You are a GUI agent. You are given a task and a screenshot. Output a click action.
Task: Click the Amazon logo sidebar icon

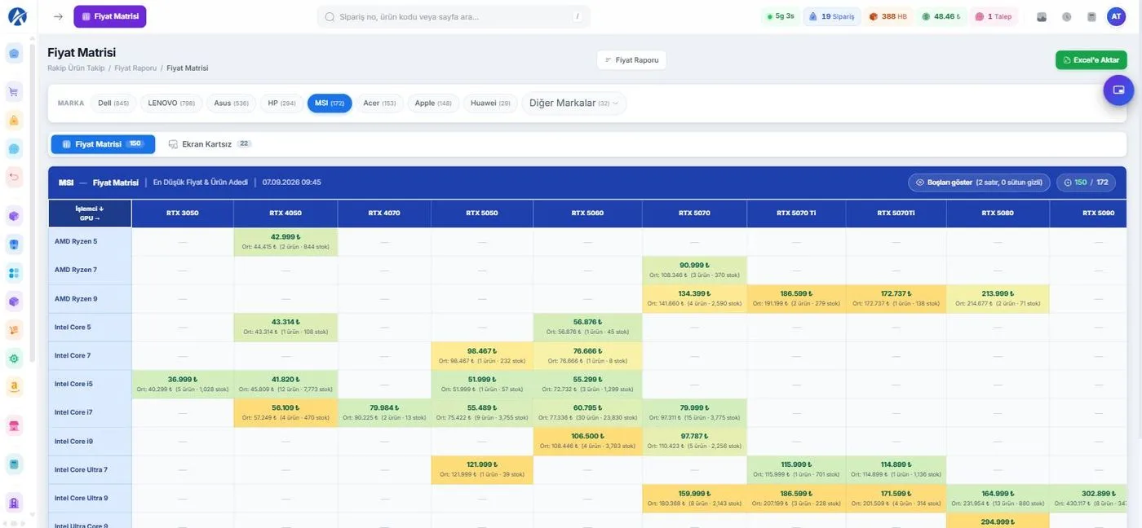[14, 386]
